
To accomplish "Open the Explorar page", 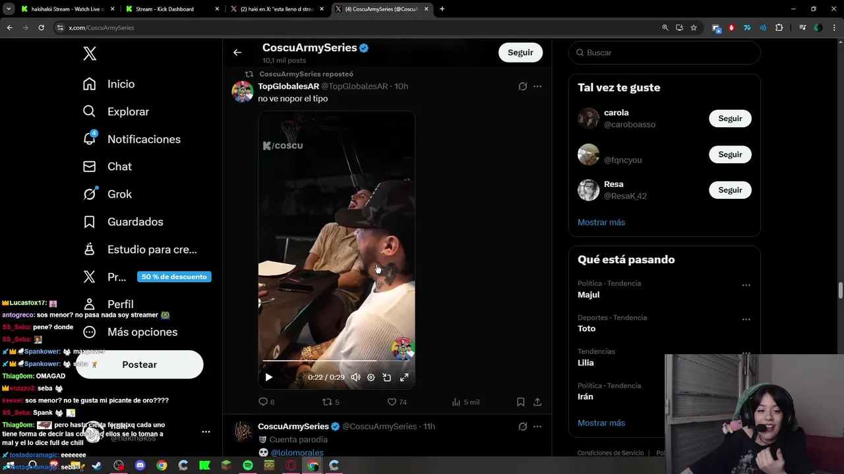I will pos(116,112).
